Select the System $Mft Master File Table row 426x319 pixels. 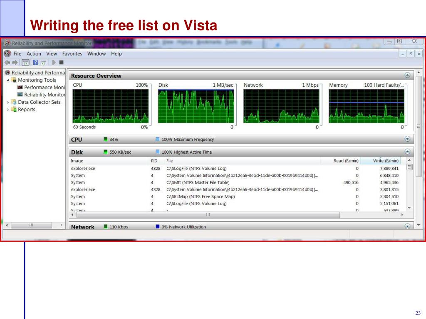pos(238,183)
